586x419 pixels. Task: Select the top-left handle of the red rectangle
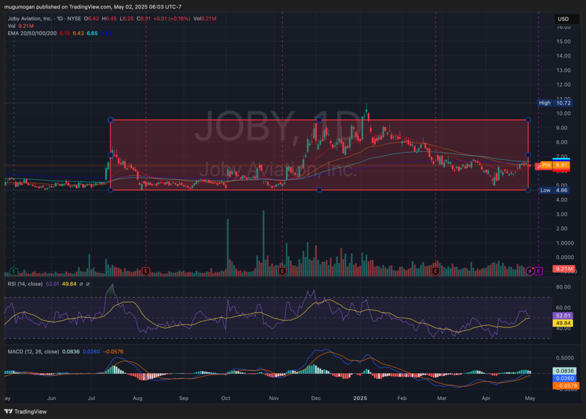point(110,120)
